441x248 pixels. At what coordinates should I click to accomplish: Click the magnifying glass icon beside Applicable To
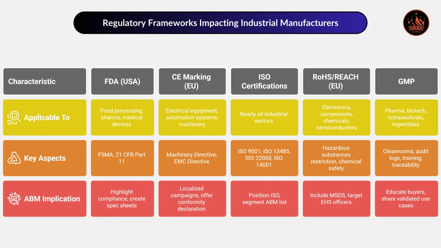(14, 117)
